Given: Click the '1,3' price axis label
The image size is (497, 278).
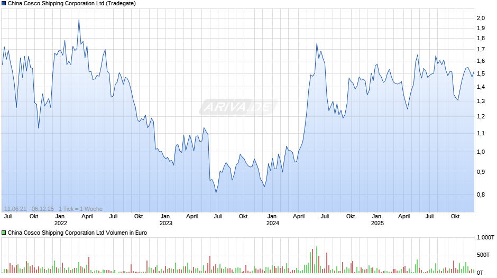Looking at the screenshot, I should tap(481, 101).
